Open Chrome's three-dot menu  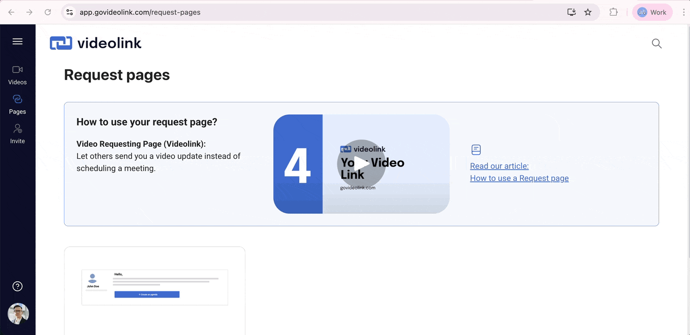pos(683,12)
